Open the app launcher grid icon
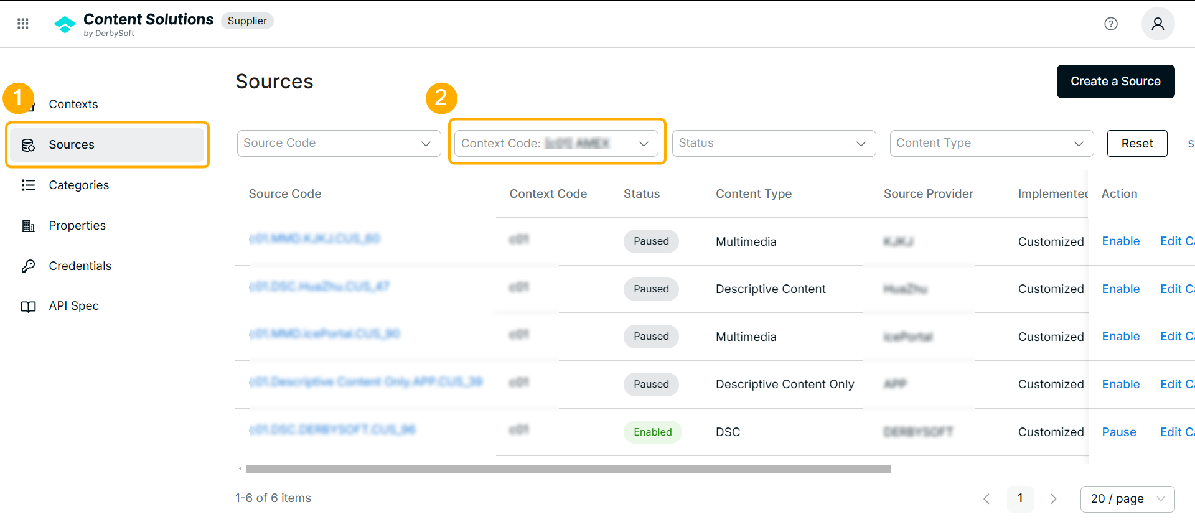Screen dimensions: 1195x522 [23, 24]
